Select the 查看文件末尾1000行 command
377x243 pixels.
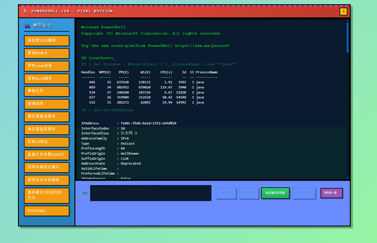coord(47,155)
